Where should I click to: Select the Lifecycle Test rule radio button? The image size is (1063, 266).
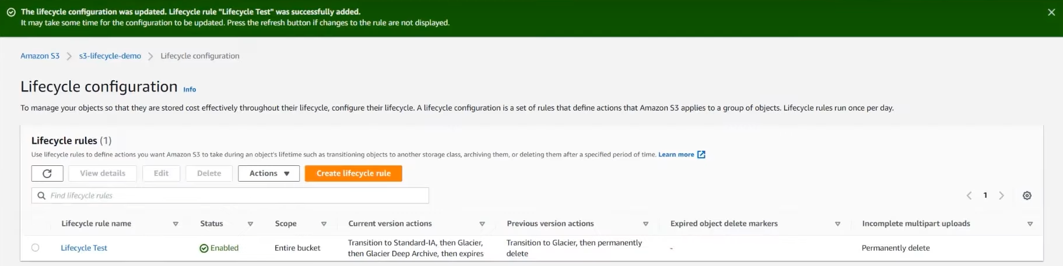click(x=35, y=247)
